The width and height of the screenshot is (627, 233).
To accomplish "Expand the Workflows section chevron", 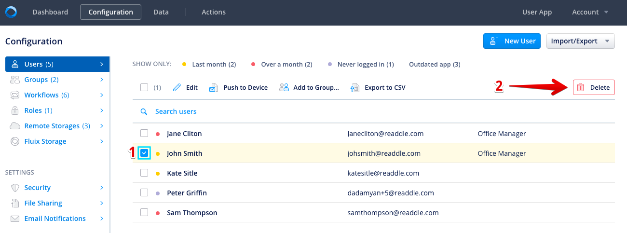I will click(x=102, y=95).
